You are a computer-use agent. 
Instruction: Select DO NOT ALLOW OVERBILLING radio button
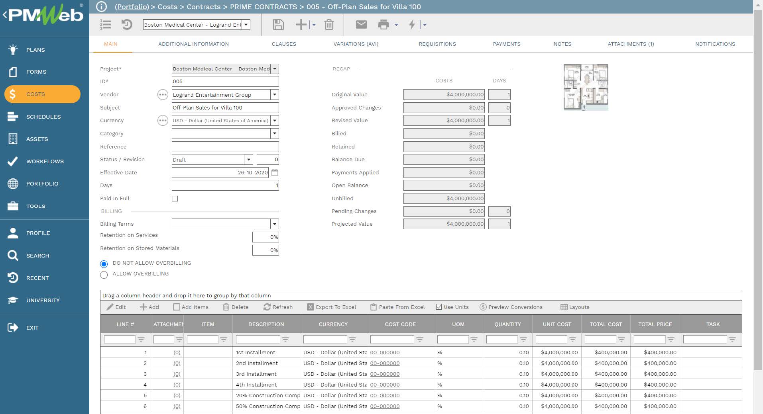point(104,264)
